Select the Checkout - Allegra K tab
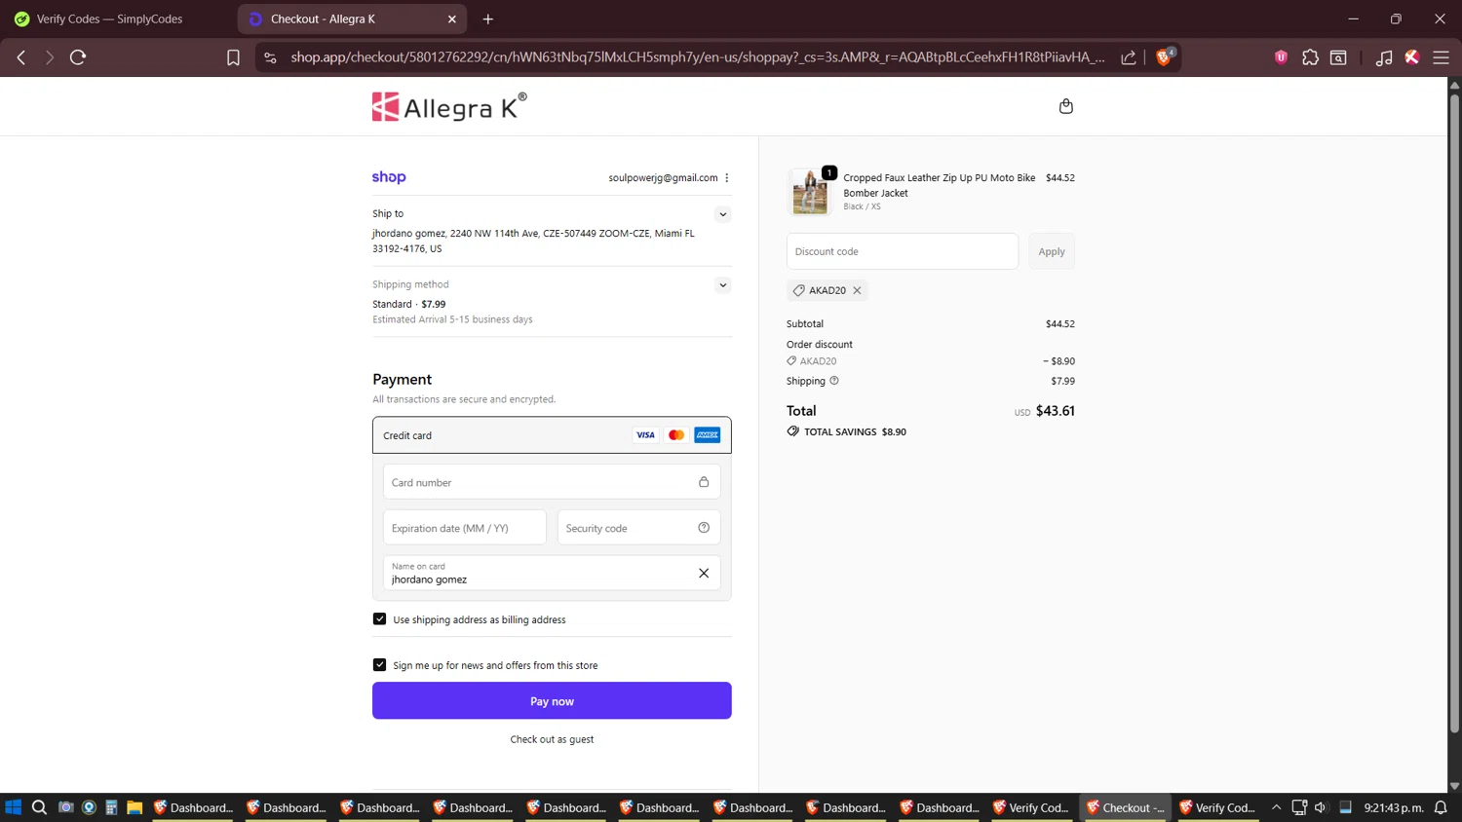Viewport: 1462px width, 822px height. tap(352, 19)
